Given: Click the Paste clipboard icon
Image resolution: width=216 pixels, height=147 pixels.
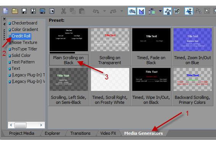Looking at the screenshot, I should (82, 11).
